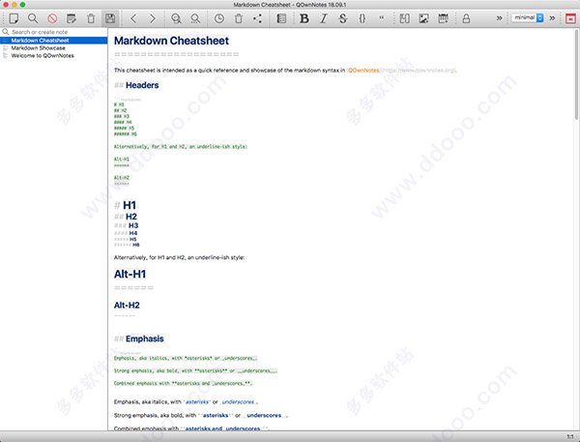Viewport: 580px width, 442px height.
Task: Click the zoom out magnifier icon
Action: (x=195, y=18)
